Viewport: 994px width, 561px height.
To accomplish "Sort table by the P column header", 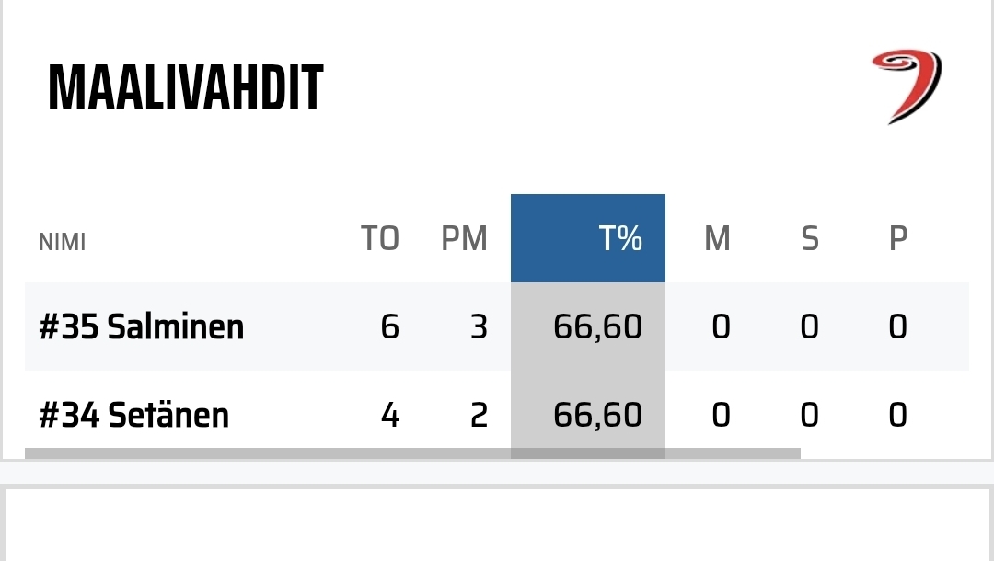I will click(x=897, y=239).
